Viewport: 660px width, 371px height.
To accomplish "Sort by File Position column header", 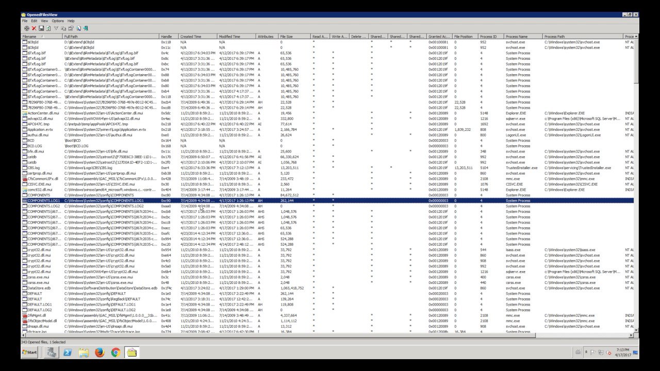I will [x=465, y=37].
